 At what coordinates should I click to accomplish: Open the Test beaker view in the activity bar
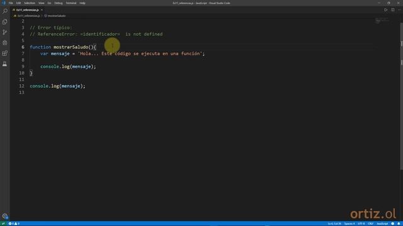[5, 64]
